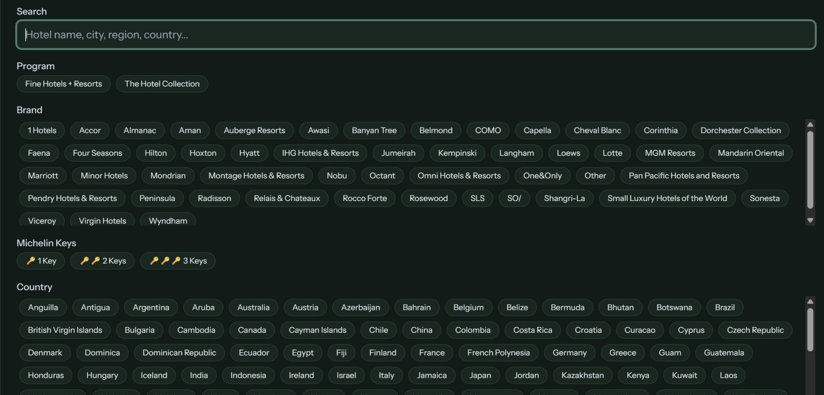Click the Country list scroll up arrow
The width and height of the screenshot is (824, 395).
pyautogui.click(x=810, y=301)
